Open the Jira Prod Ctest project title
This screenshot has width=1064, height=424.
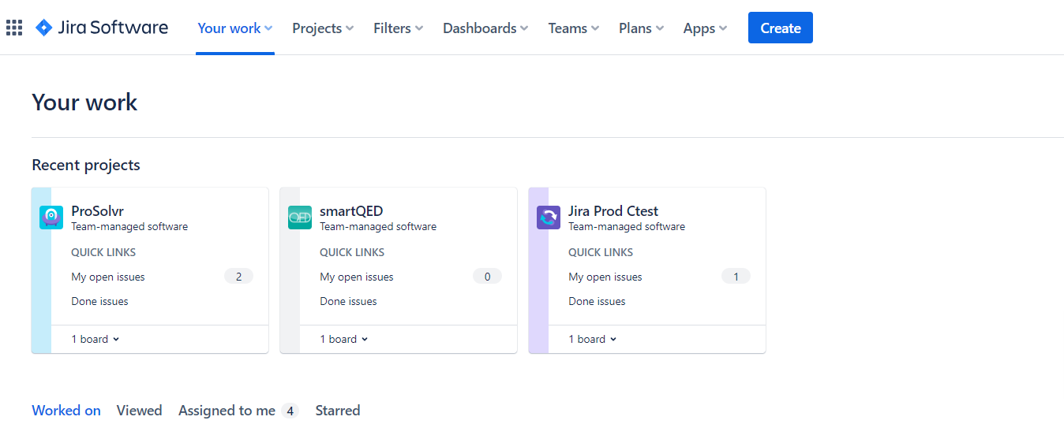(x=613, y=210)
